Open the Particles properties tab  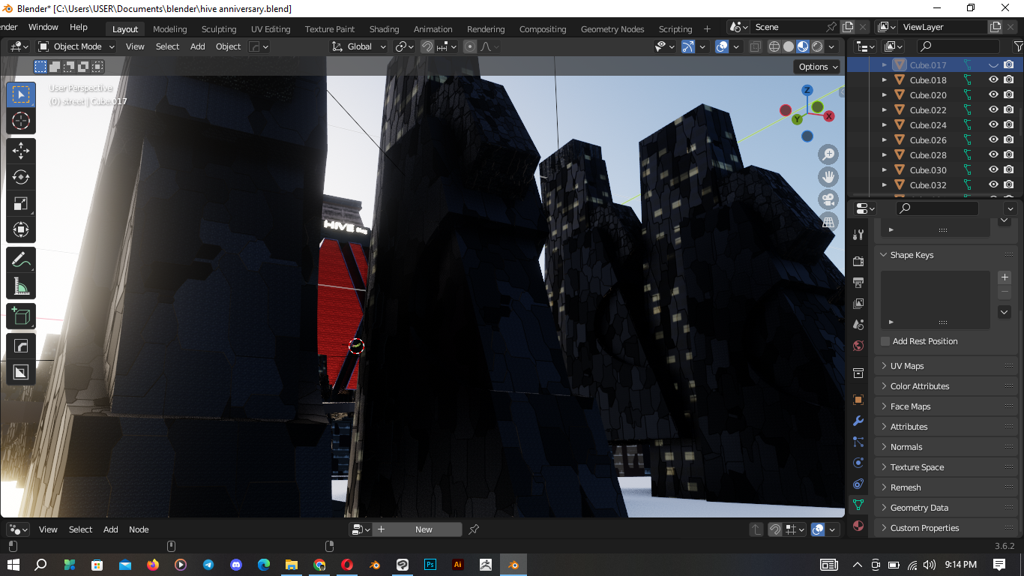click(x=859, y=442)
